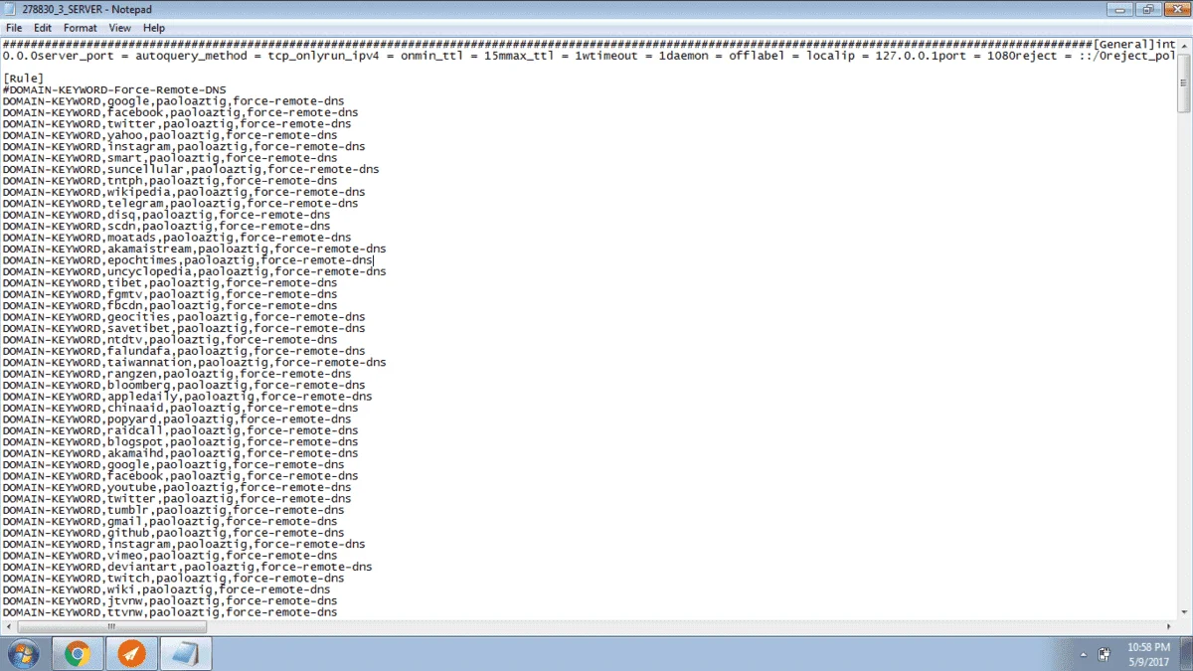The width and height of the screenshot is (1193, 671).
Task: Click the network icon in system tray
Action: (x=1104, y=654)
